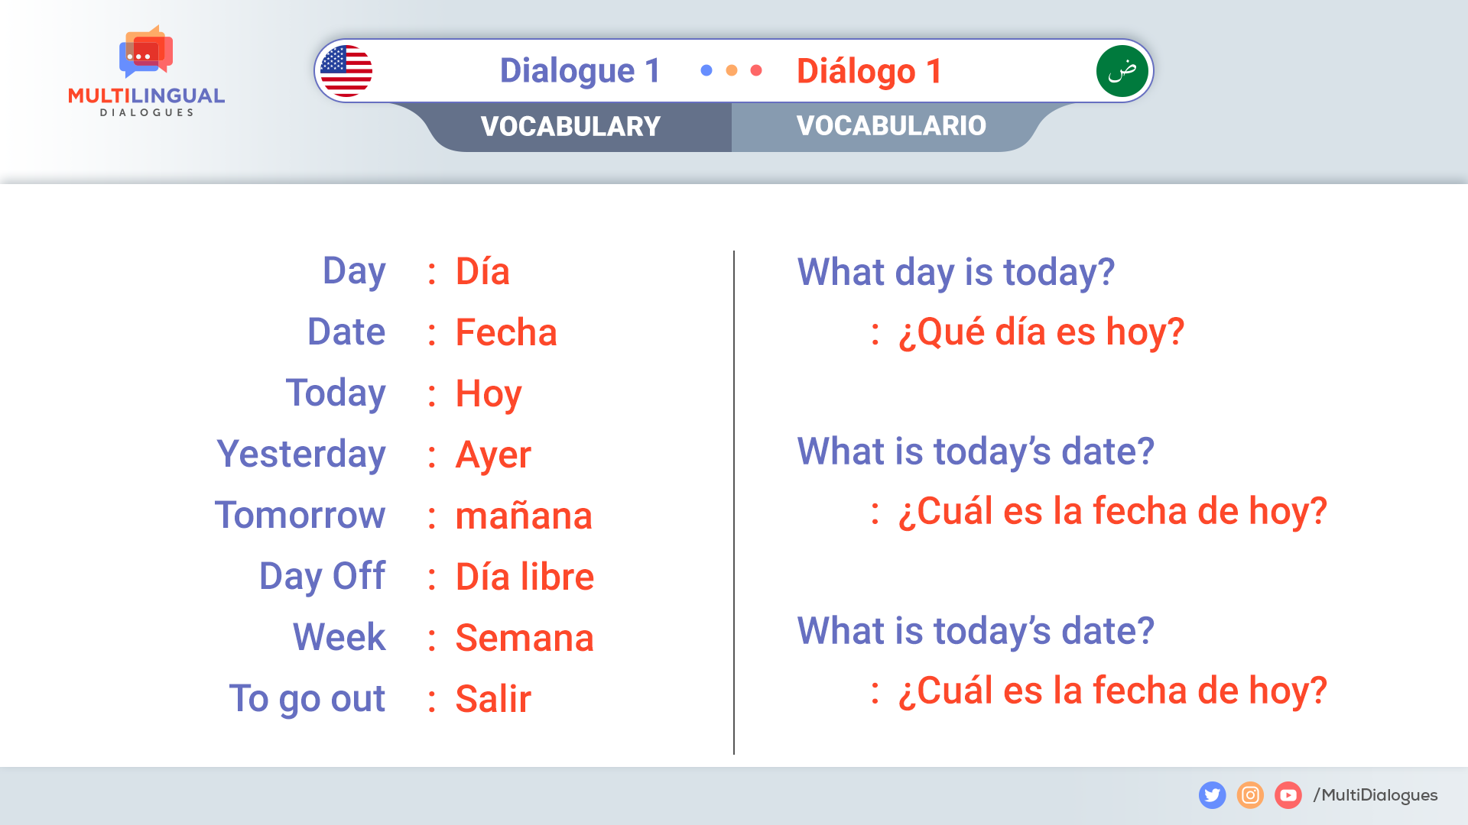Viewport: 1468px width, 825px height.
Task: Select the VOCABULARY tab
Action: [571, 126]
